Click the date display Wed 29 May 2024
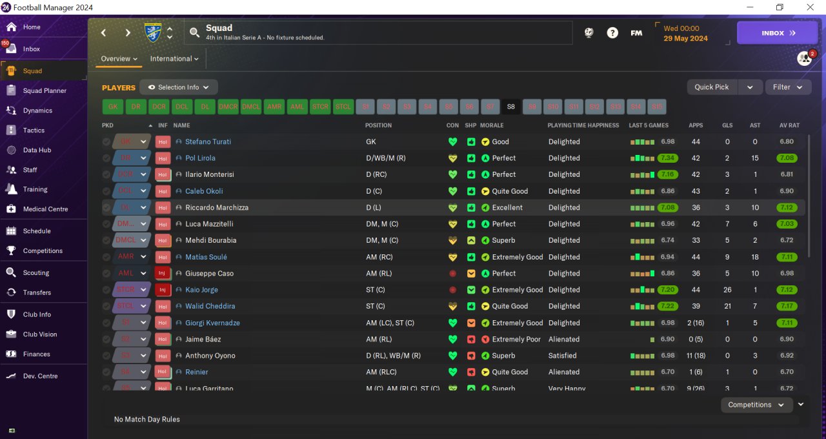This screenshot has width=826, height=439. (685, 34)
